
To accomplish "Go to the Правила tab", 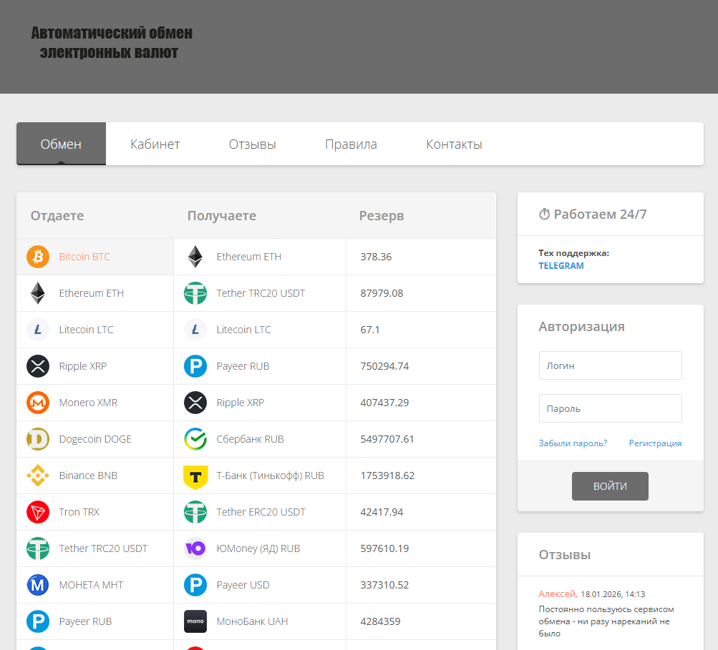I will point(351,144).
